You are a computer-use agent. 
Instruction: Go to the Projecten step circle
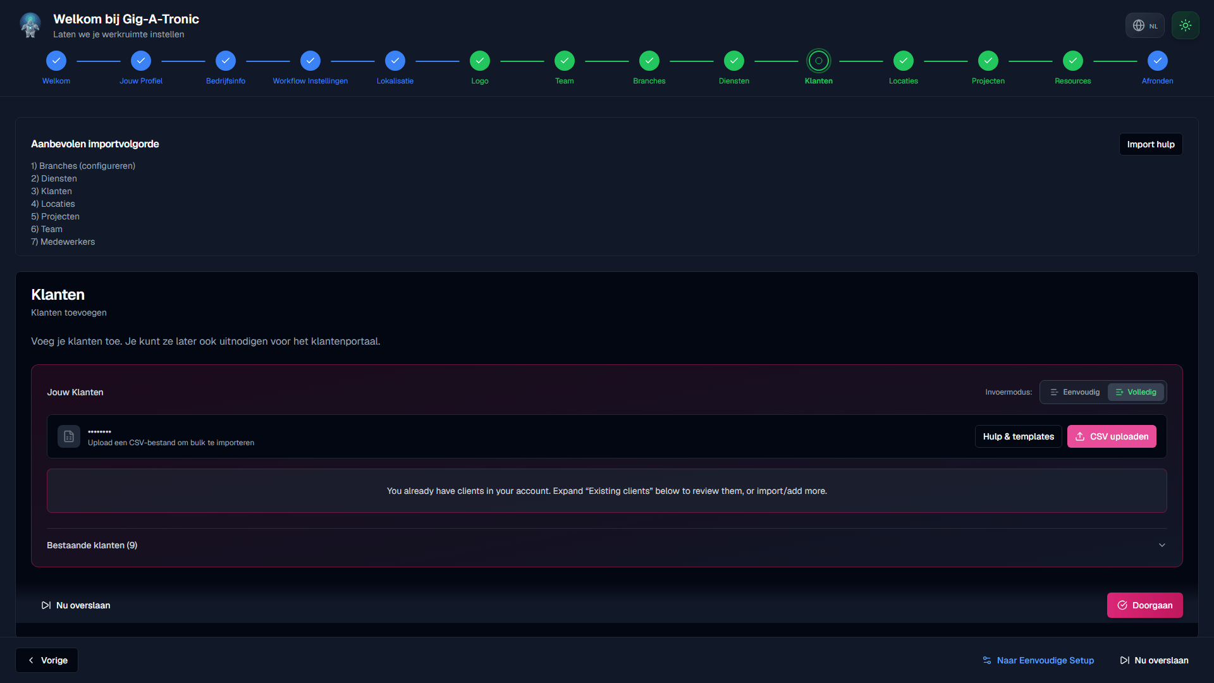[x=988, y=61]
